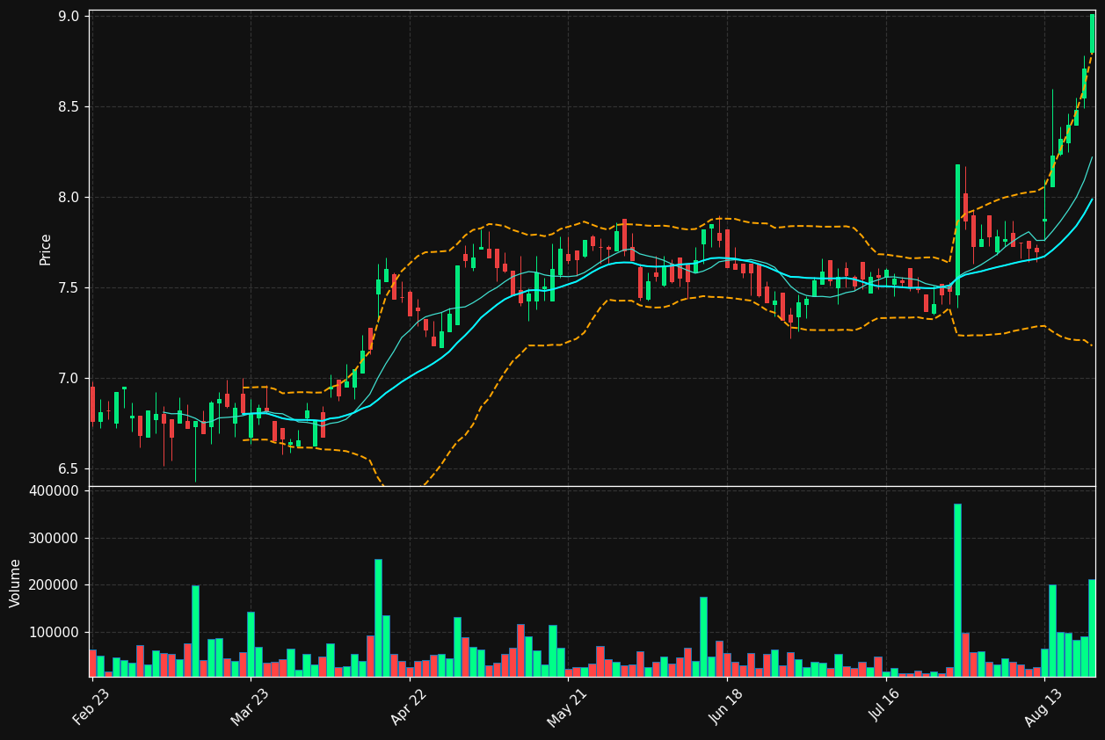Click the Aug 13 date label
The height and width of the screenshot is (740, 1105).
1044,707
